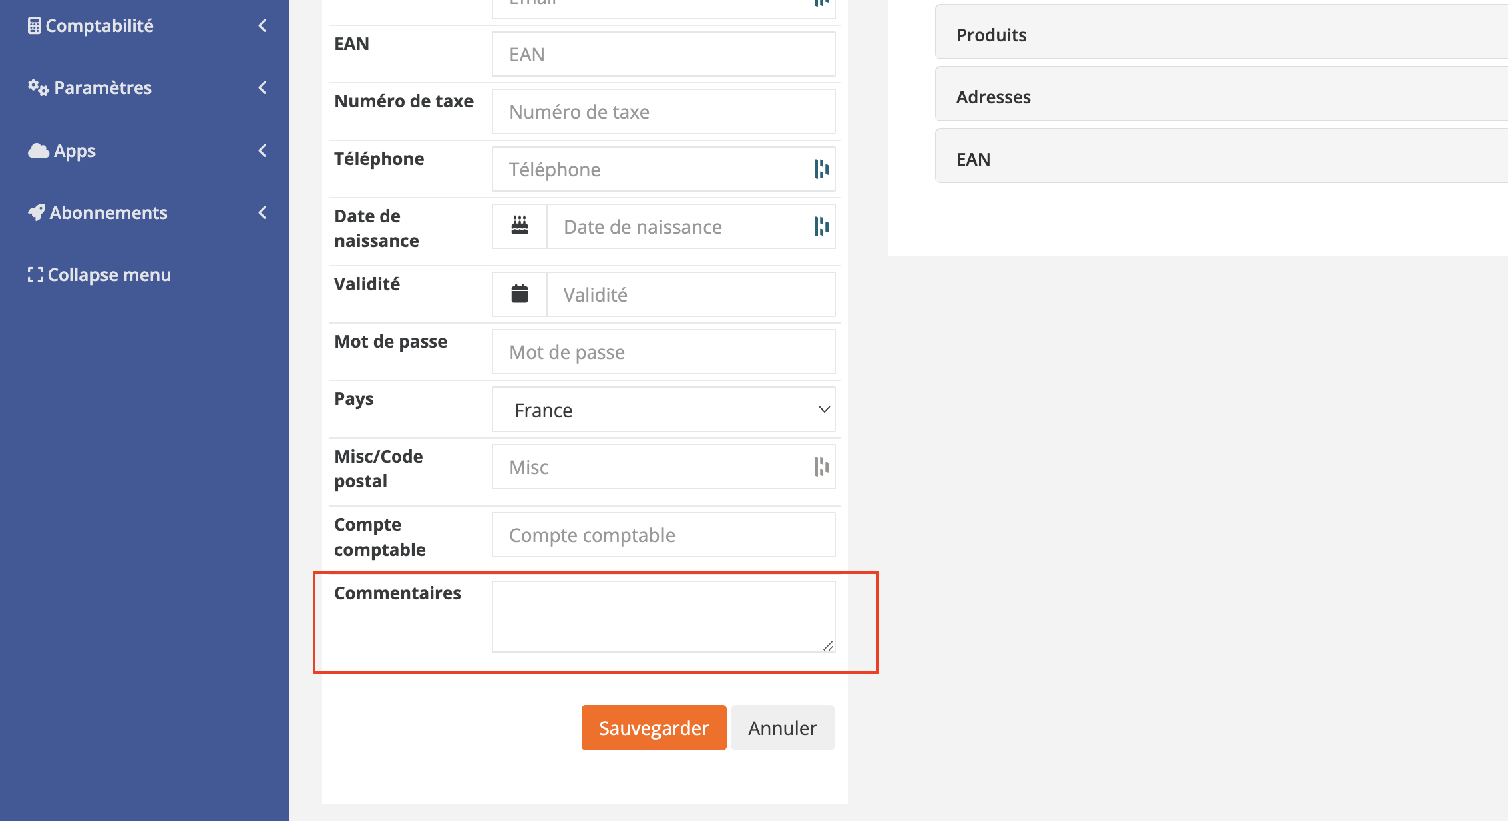1508x821 pixels.
Task: Click the Dashlane icon in Date de naissance field
Action: 821,226
